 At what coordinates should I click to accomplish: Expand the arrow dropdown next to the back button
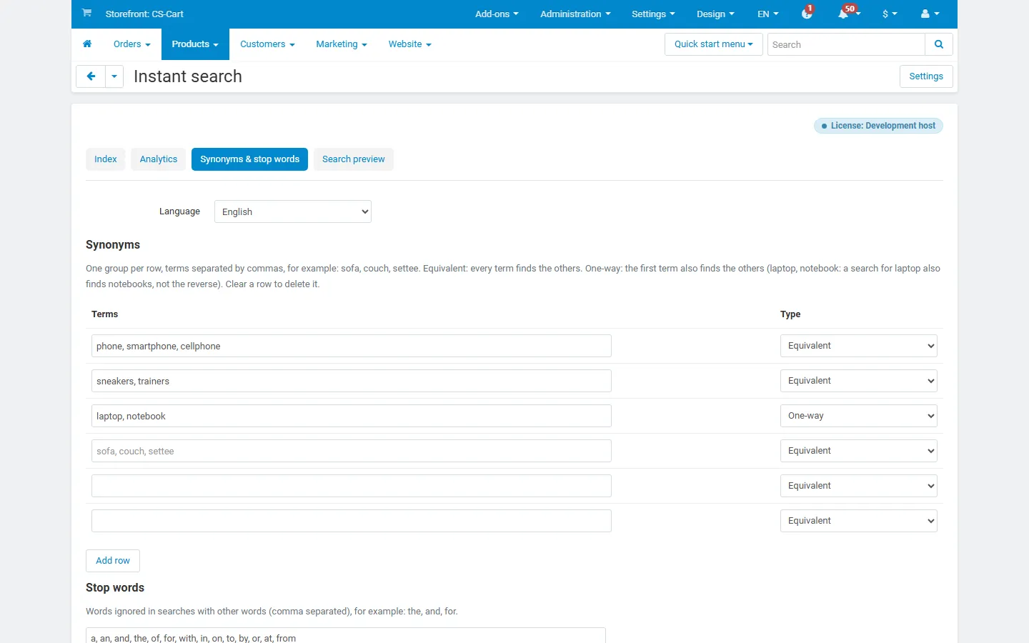pyautogui.click(x=114, y=76)
